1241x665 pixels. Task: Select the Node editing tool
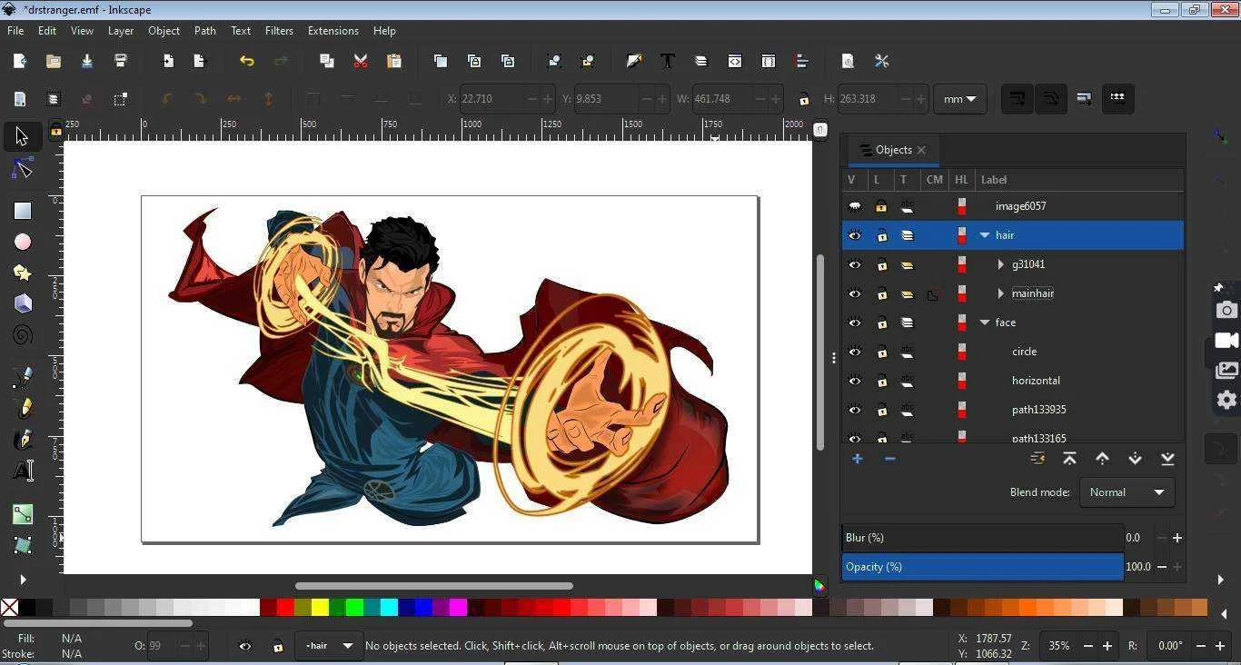click(22, 169)
